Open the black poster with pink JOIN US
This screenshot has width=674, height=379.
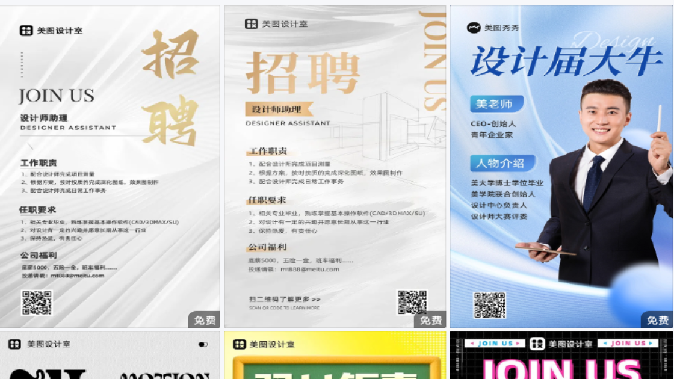tap(561, 355)
